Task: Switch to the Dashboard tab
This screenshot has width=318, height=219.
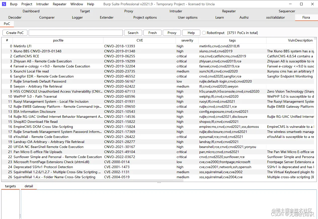Action: (31, 11)
